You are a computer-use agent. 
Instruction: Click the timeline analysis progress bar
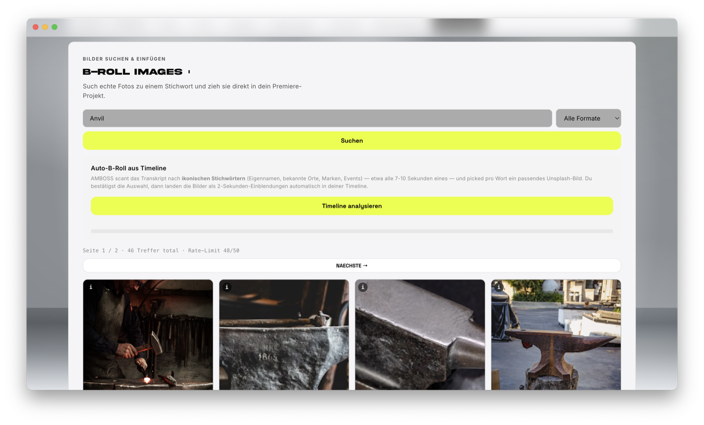(x=352, y=231)
